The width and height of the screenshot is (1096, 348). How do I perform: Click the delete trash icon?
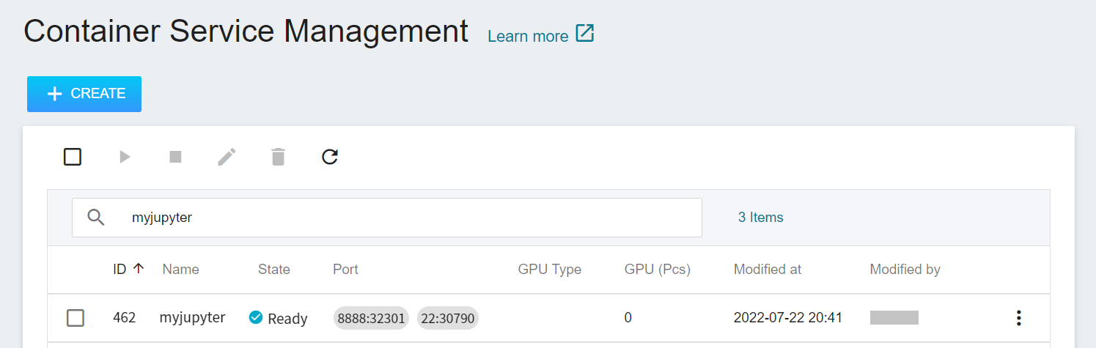point(278,157)
